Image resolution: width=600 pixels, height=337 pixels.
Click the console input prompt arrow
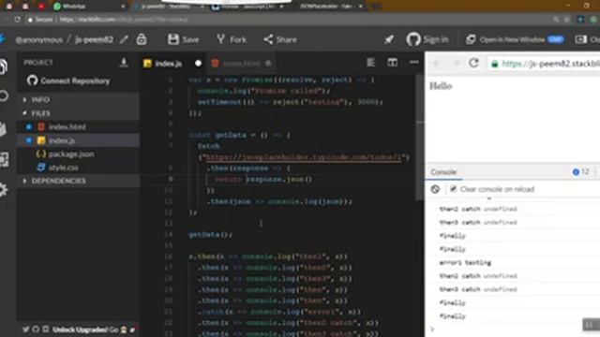[432, 329]
